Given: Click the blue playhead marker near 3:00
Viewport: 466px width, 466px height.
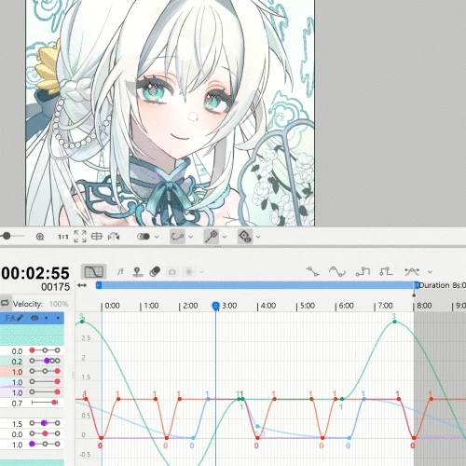Looking at the screenshot, I should (x=215, y=307).
